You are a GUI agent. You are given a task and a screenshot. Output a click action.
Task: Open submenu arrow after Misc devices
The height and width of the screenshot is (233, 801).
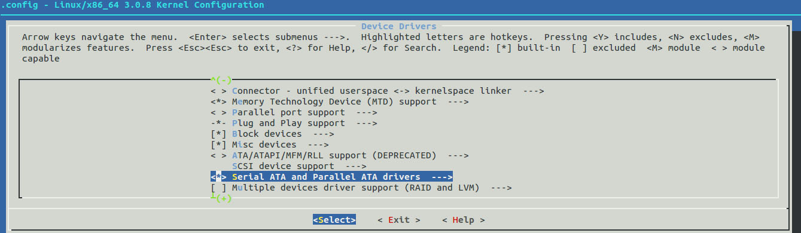point(318,145)
